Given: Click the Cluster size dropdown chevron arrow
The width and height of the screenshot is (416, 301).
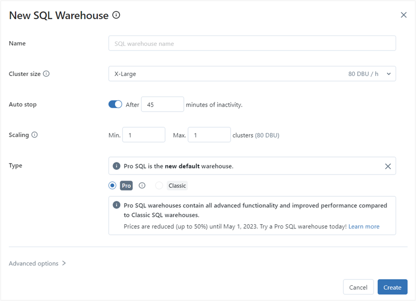Looking at the screenshot, I should 389,74.
